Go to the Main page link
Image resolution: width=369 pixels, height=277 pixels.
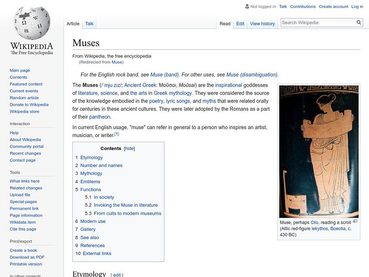coord(20,70)
